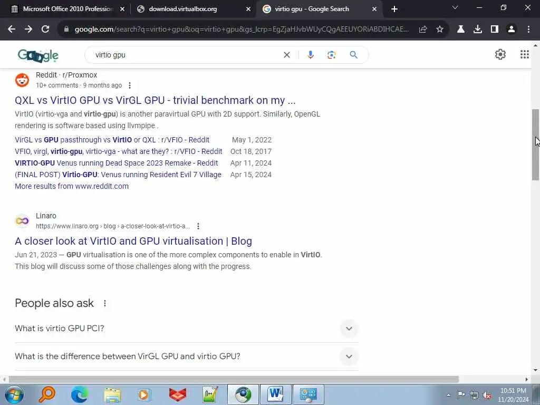Open Venus running Resident Evil 7 link
Viewport: 540px width, 405px height.
(118, 175)
